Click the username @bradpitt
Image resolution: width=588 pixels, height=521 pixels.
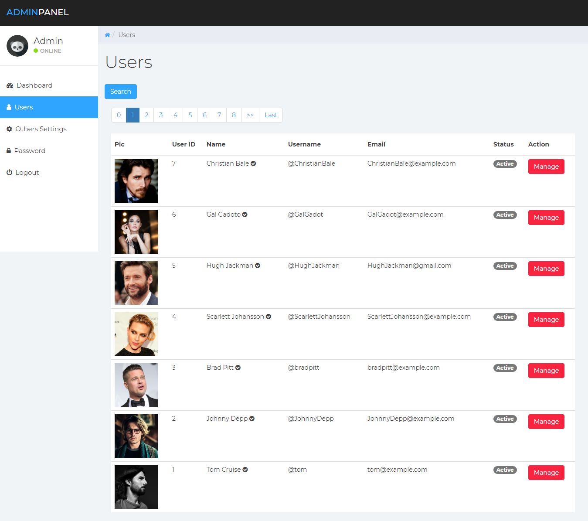304,368
